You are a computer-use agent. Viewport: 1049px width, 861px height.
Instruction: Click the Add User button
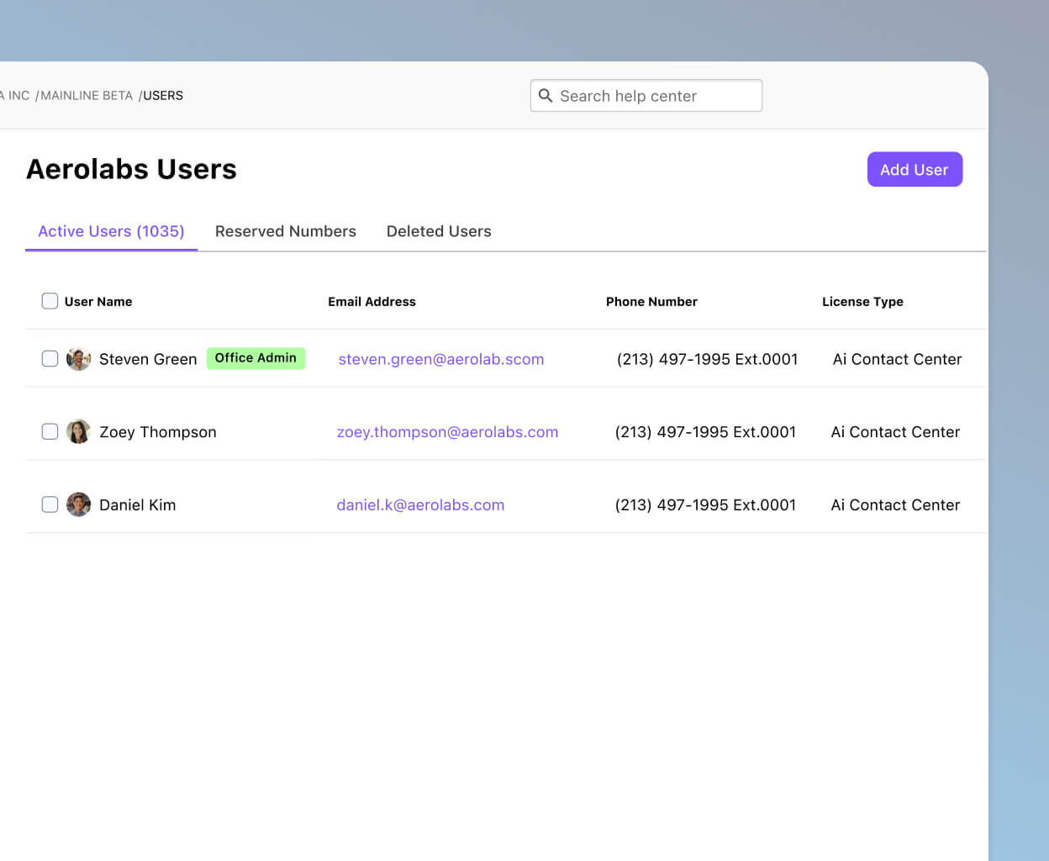[915, 169]
